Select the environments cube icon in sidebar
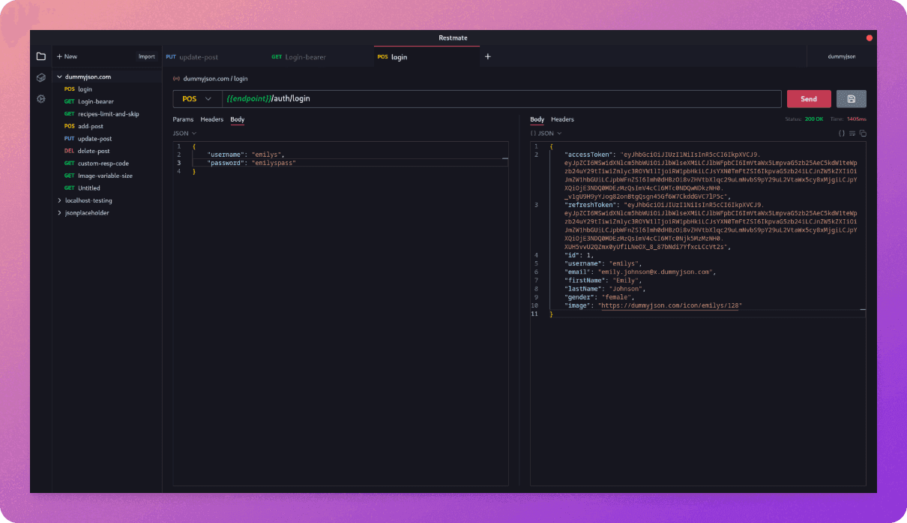 (41, 77)
